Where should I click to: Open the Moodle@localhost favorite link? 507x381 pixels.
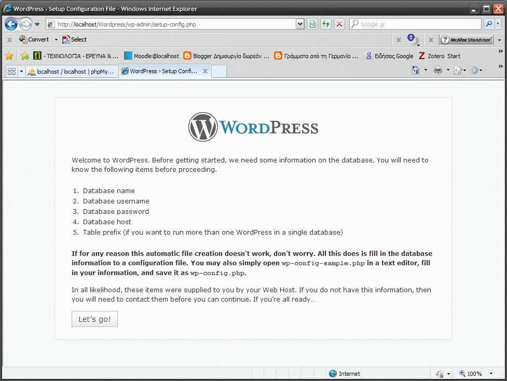click(152, 56)
